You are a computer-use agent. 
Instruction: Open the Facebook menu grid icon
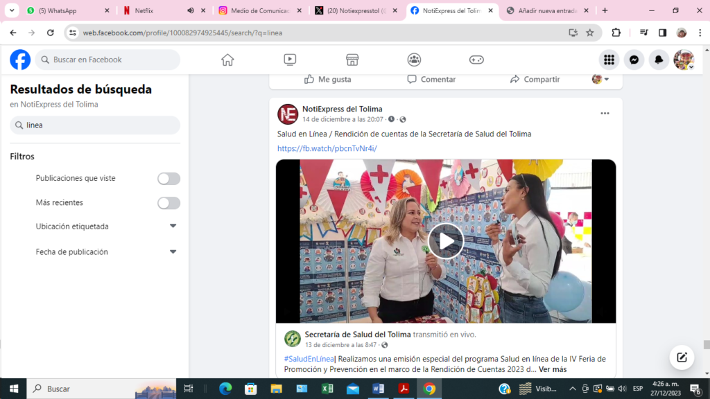[x=609, y=60]
